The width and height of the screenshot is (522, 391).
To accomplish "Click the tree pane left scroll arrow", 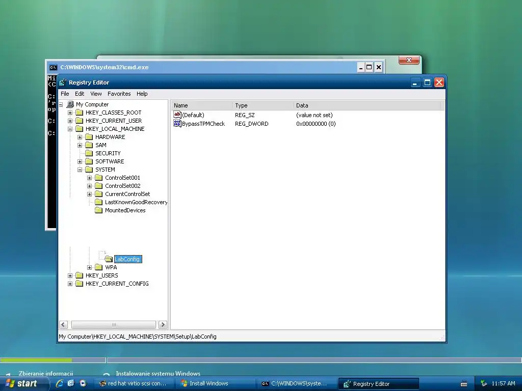I will pyautogui.click(x=63, y=324).
